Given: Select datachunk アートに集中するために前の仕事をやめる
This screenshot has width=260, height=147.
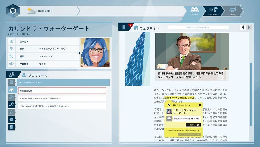Looking at the screenshot, I should click(x=62, y=98).
